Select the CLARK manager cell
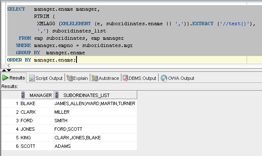This screenshot has height=156, width=262. pos(37,112)
